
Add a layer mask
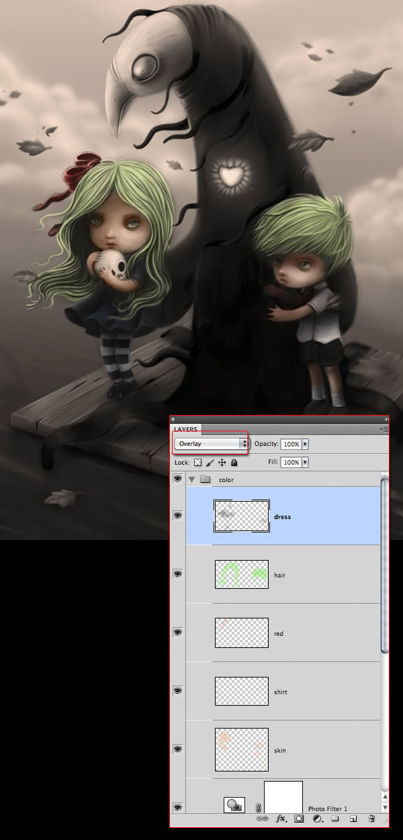[299, 819]
